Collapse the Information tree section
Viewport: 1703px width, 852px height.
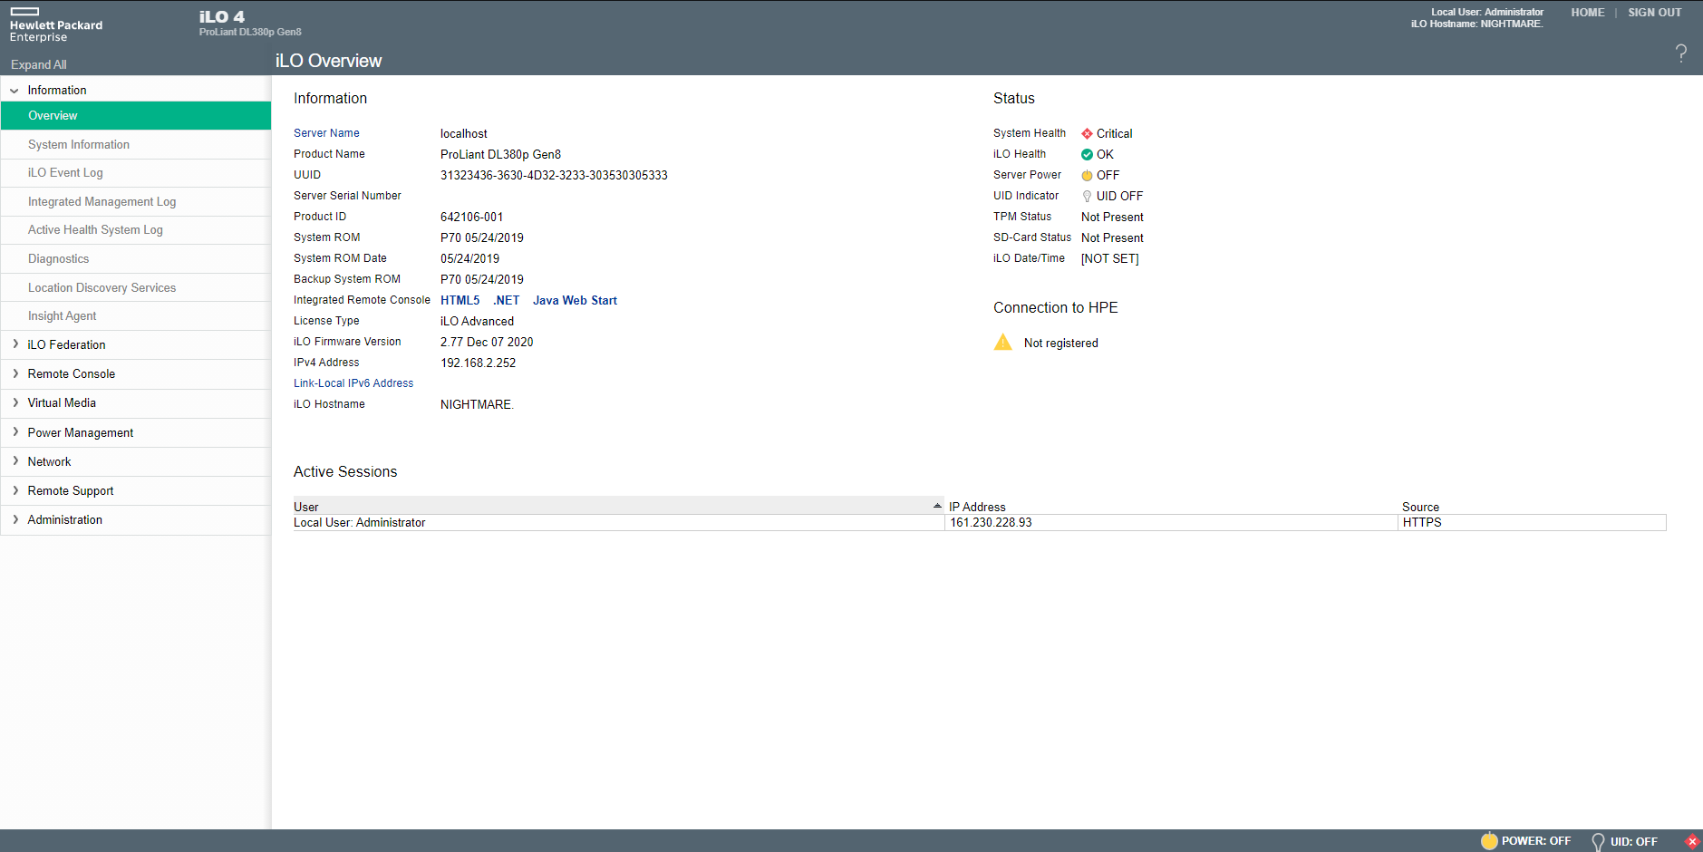tap(15, 91)
